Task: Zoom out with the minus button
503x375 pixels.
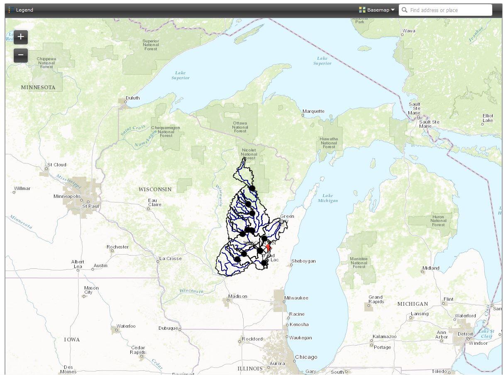Action: (21, 55)
